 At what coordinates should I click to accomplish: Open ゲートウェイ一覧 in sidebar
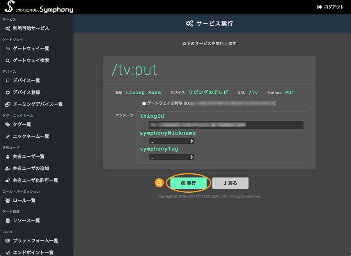[x=31, y=48]
